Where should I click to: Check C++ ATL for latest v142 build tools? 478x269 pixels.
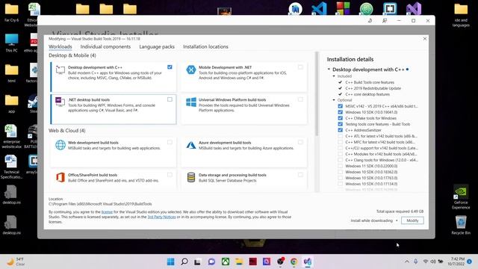[x=341, y=136]
